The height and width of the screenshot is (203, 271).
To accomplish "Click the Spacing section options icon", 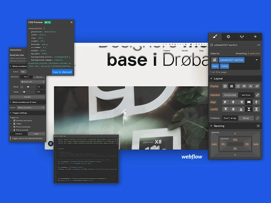I will pyautogui.click(x=258, y=126).
